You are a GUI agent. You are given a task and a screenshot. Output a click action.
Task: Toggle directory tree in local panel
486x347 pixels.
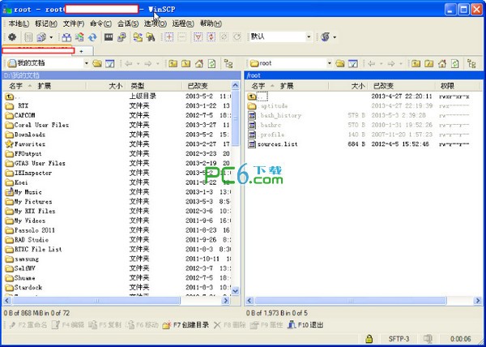click(x=228, y=63)
